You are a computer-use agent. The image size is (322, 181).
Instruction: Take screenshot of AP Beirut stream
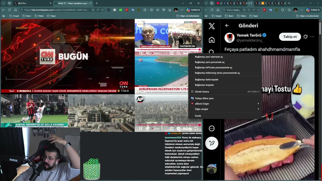[172, 128]
